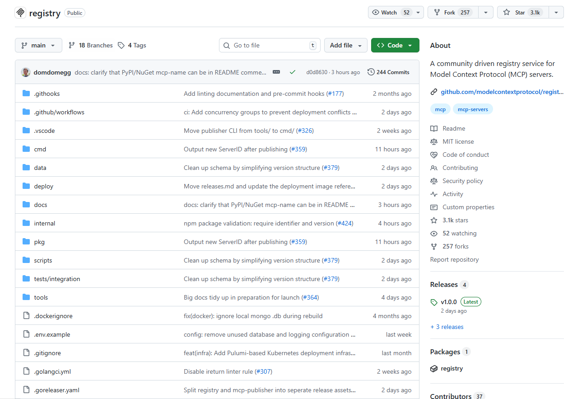Open pull request #307 link

point(264,371)
